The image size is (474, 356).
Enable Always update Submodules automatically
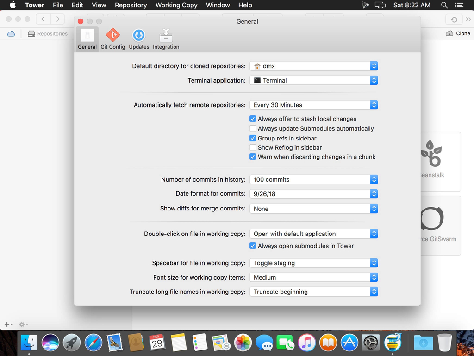pyautogui.click(x=253, y=128)
